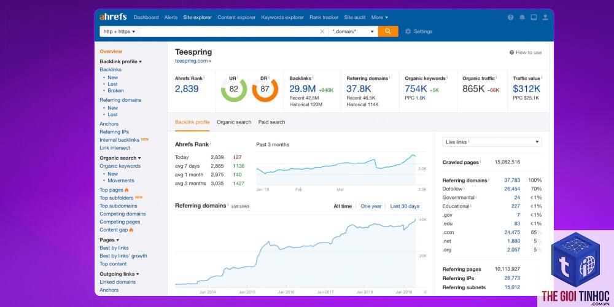This screenshot has height=307, width=614.
Task: Click the URL search input field
Action: coord(229,31)
